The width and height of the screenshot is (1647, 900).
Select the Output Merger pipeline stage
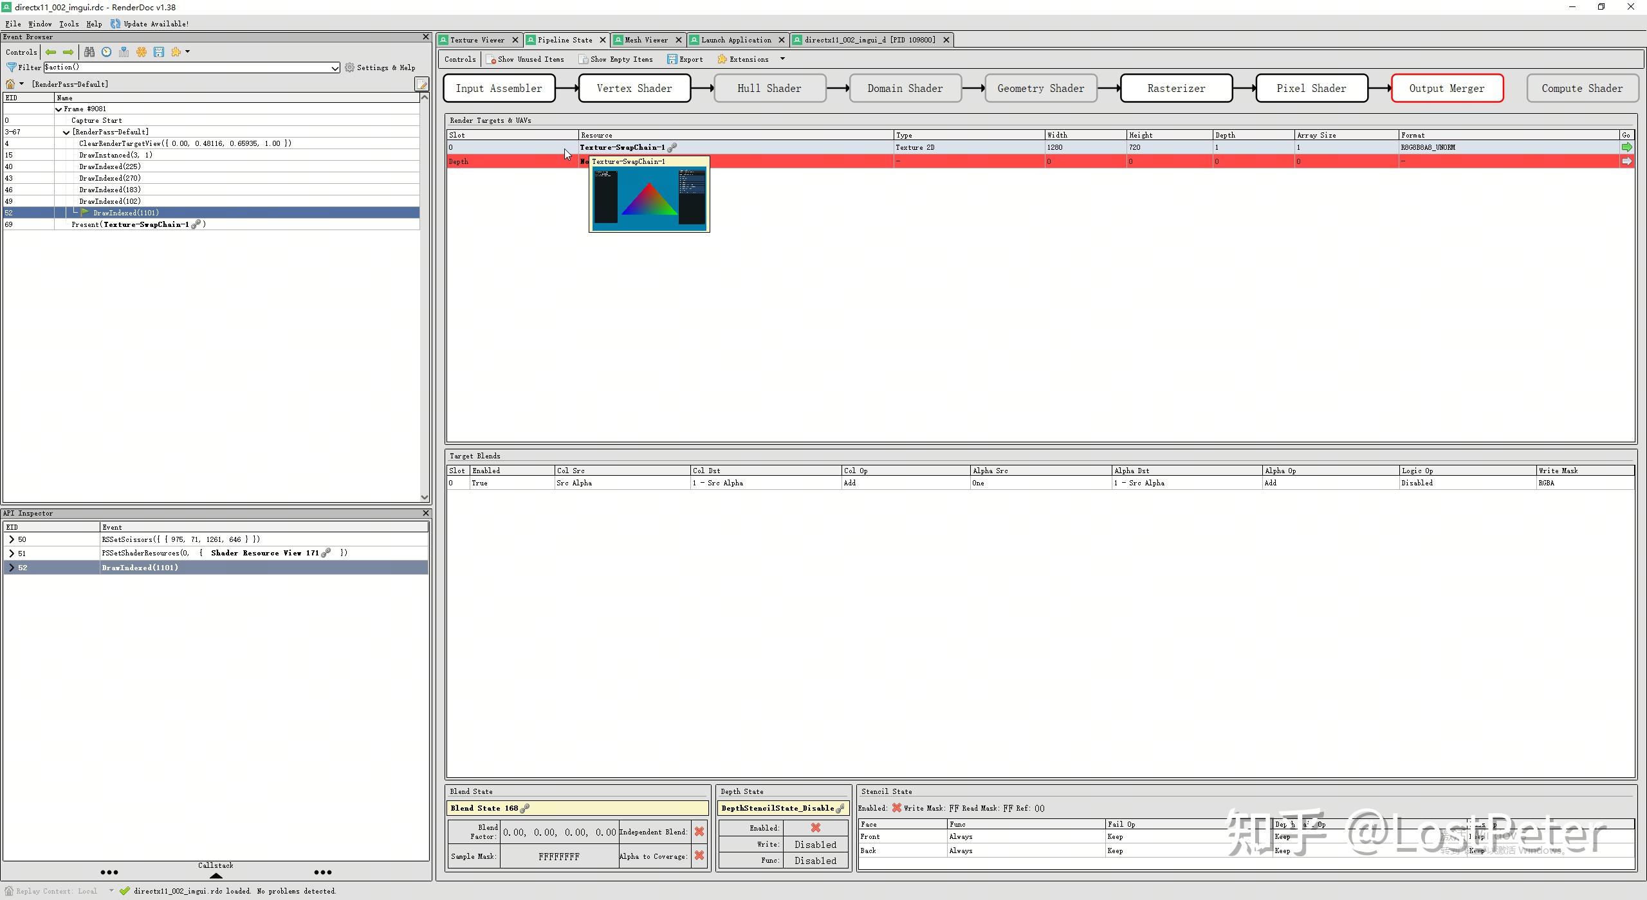point(1446,88)
